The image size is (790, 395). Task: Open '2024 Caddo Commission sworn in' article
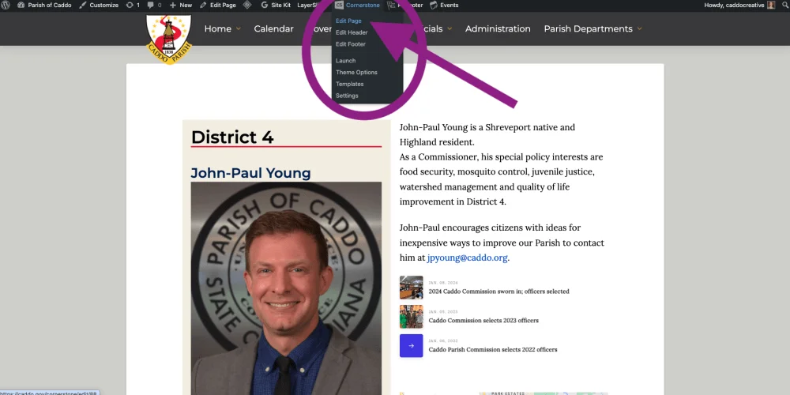point(498,292)
